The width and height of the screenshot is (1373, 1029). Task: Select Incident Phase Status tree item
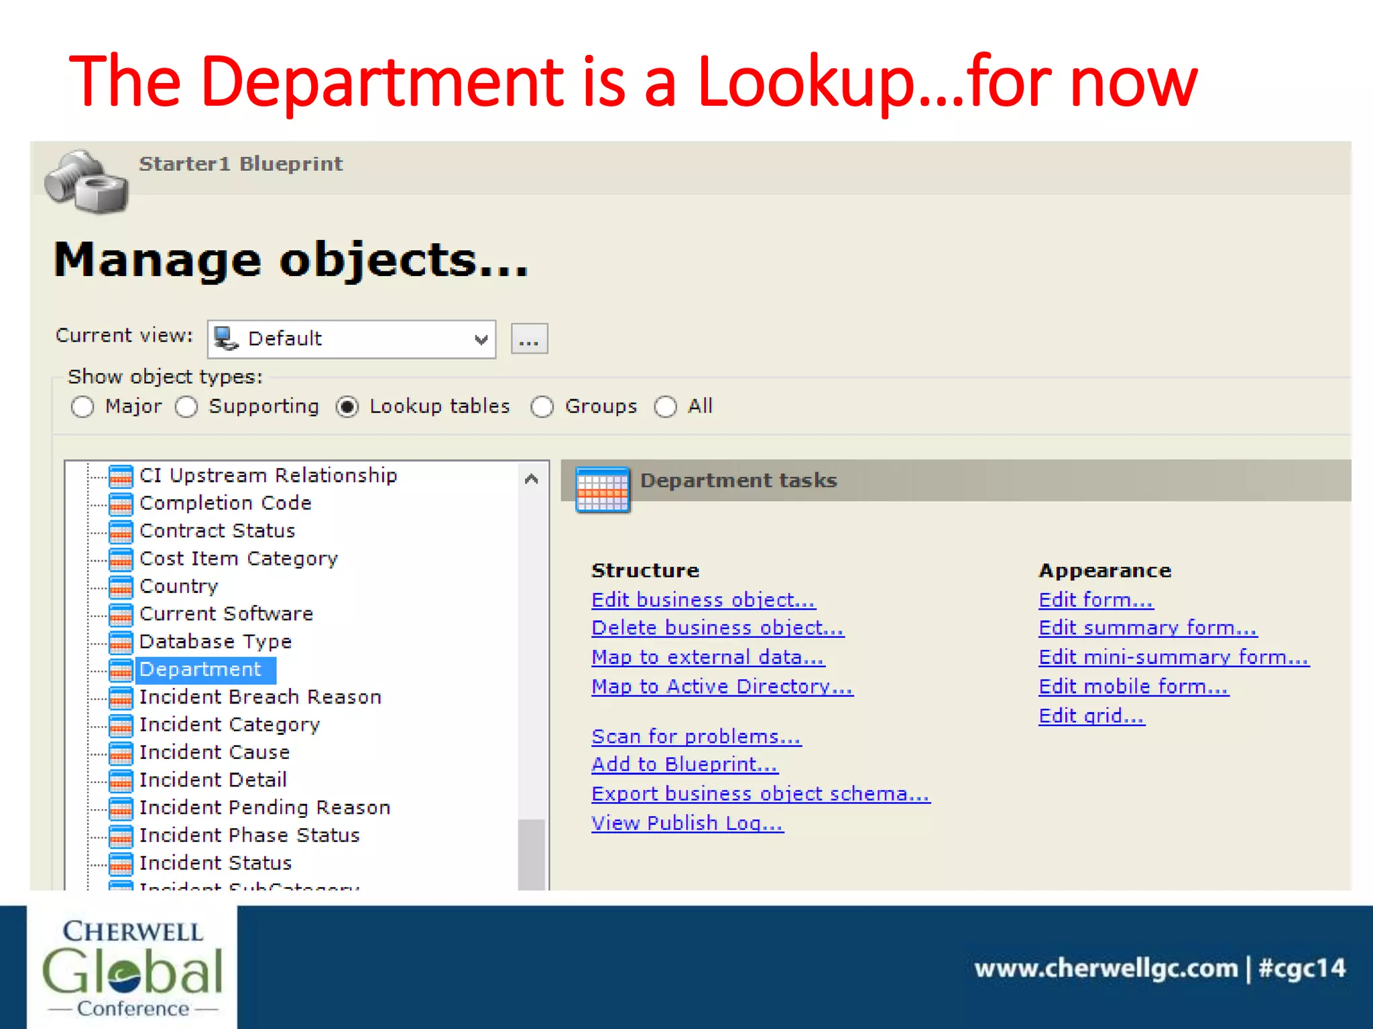[x=249, y=835]
